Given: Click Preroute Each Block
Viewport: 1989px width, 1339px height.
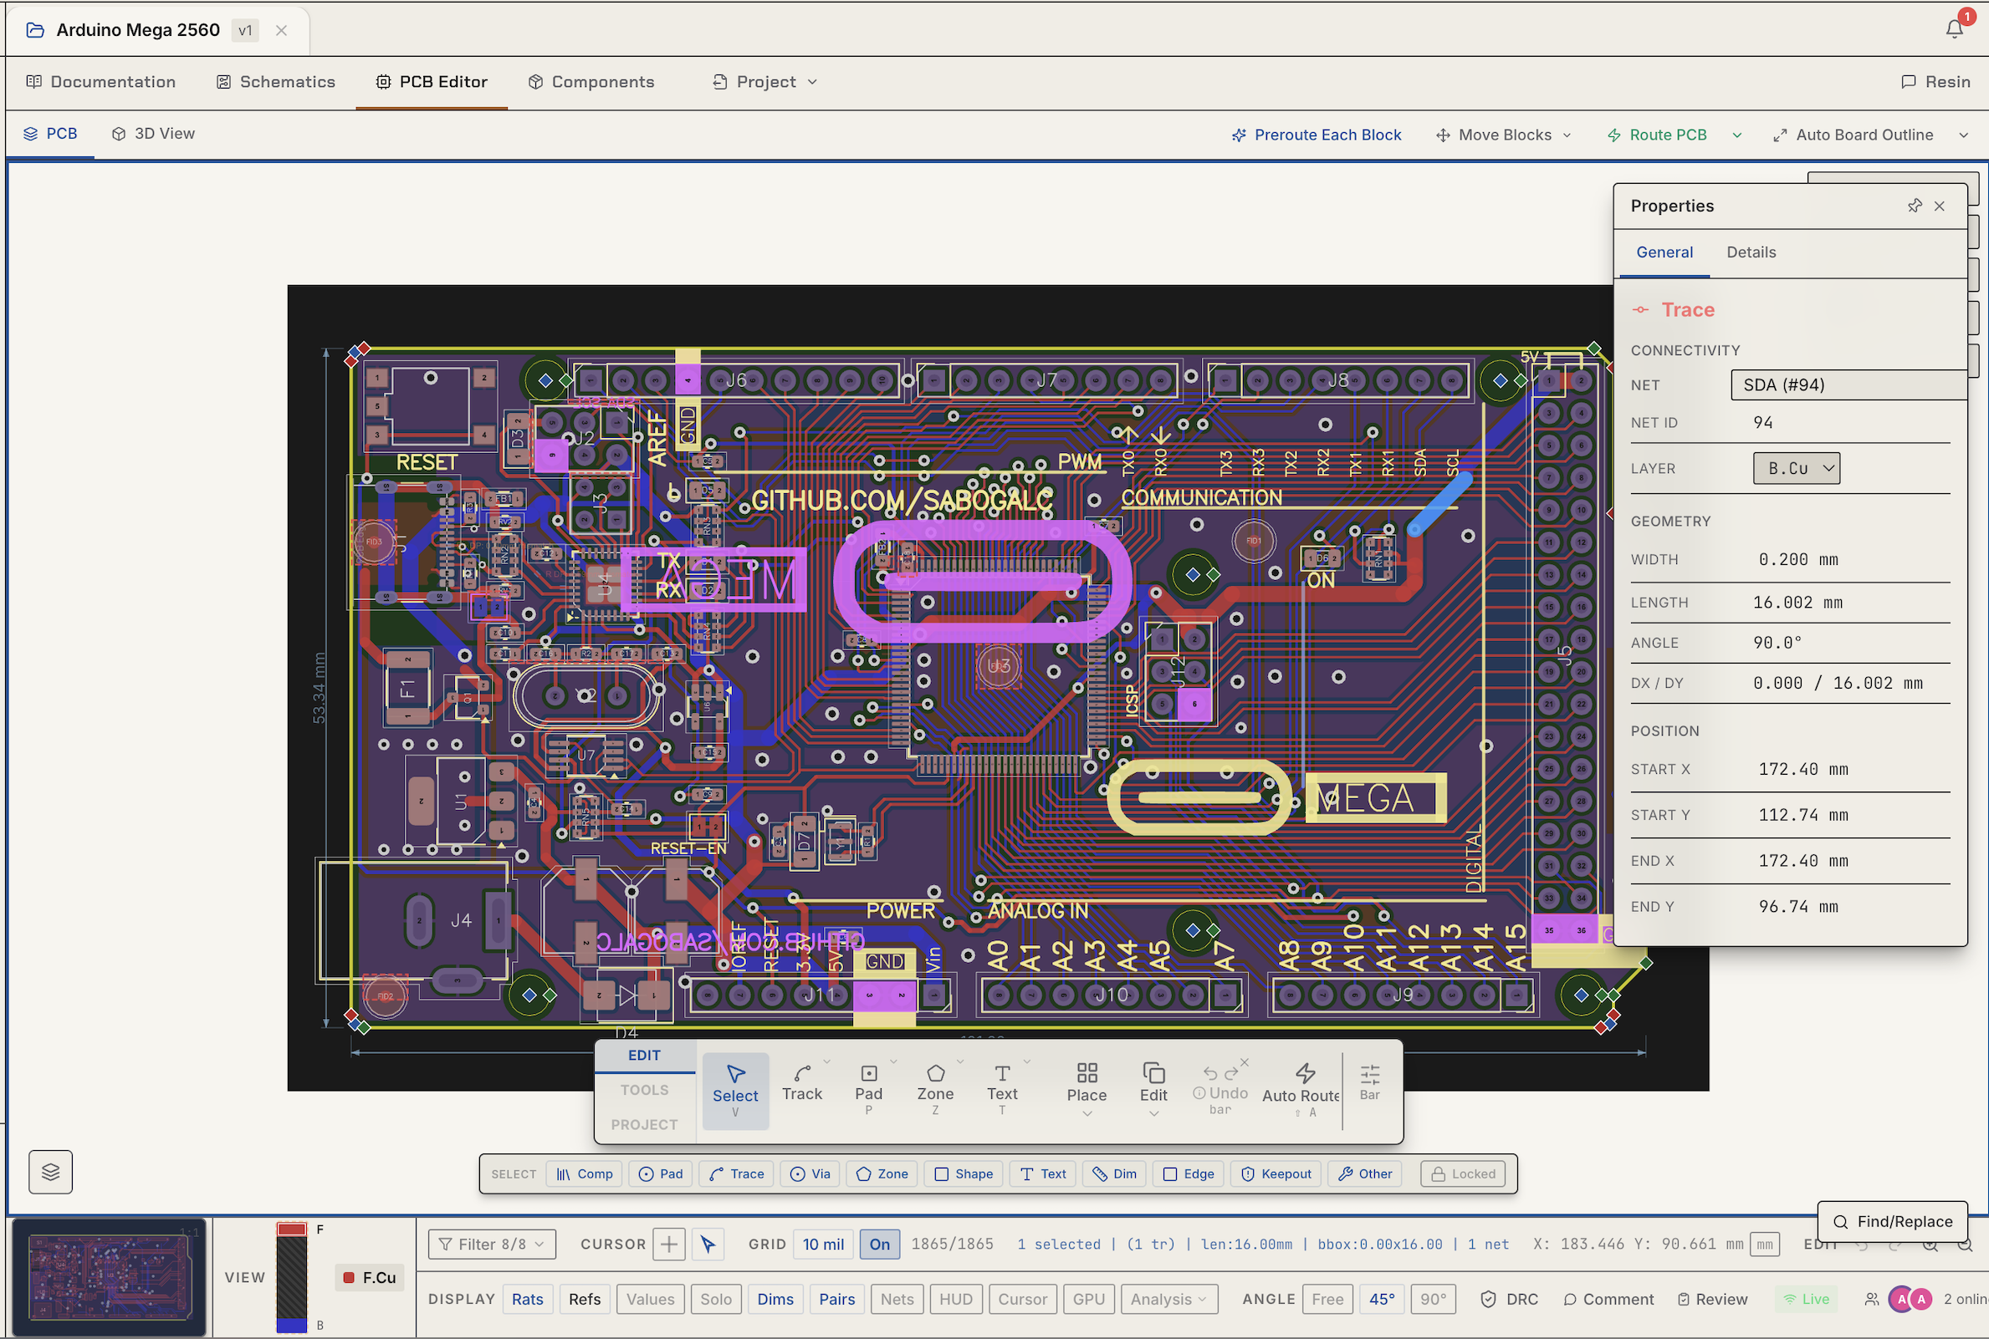Looking at the screenshot, I should coord(1316,135).
